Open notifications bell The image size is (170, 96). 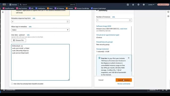click(133, 5)
